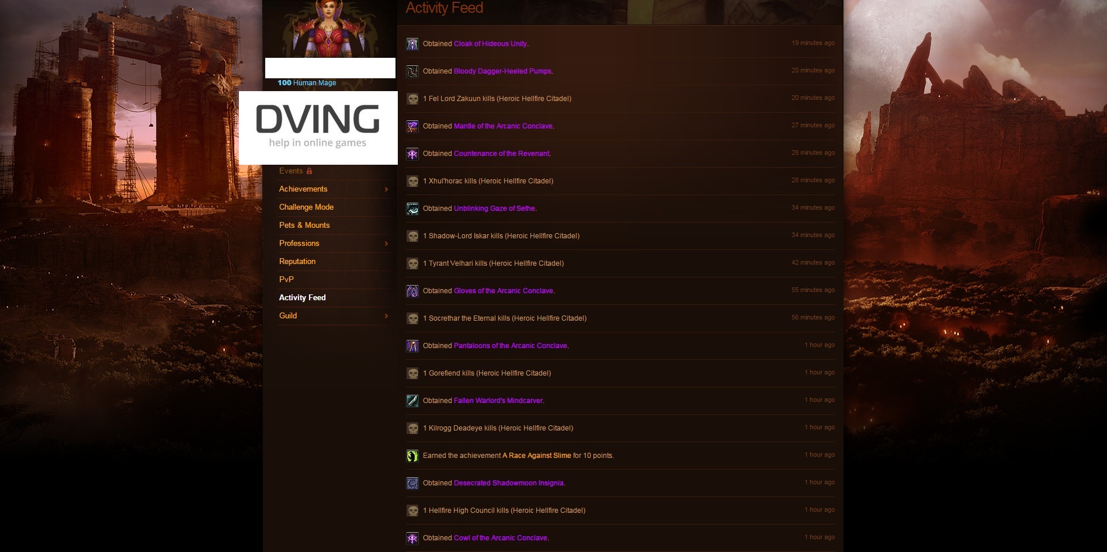Click the Mantle of the Arcanic Conclave icon

pyautogui.click(x=412, y=126)
